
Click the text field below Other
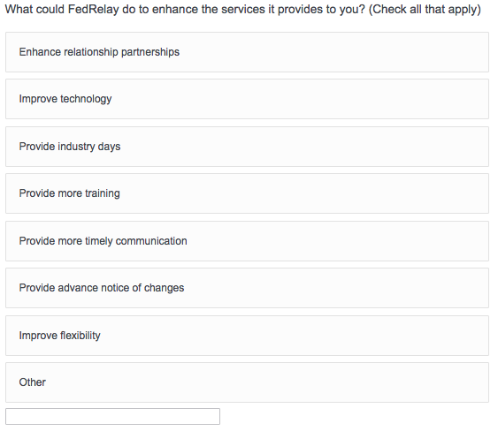(112, 416)
